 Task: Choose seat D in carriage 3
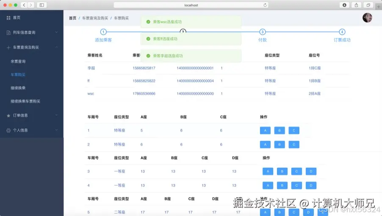311,171
